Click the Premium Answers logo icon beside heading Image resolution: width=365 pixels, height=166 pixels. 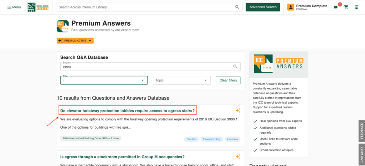pos(63,26)
